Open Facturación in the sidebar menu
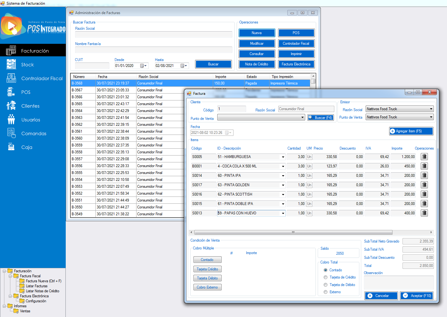Viewport: 447px width, 317px height. [x=33, y=50]
